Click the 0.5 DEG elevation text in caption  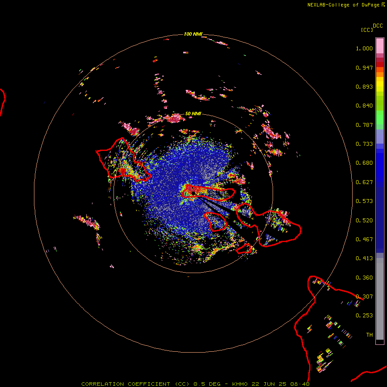tap(207, 384)
